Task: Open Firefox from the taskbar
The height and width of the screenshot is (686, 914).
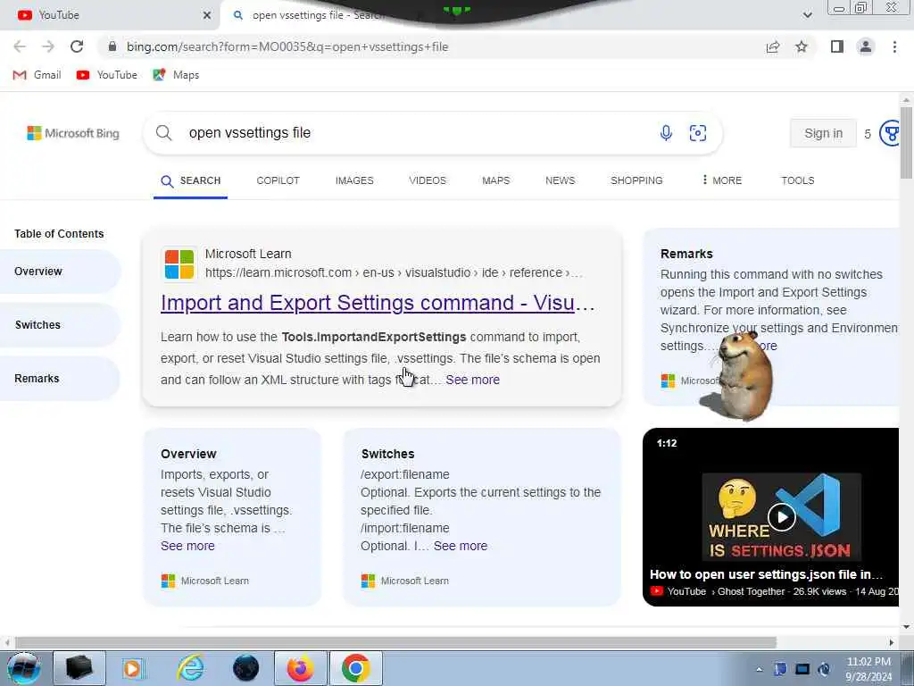Action: [x=301, y=668]
